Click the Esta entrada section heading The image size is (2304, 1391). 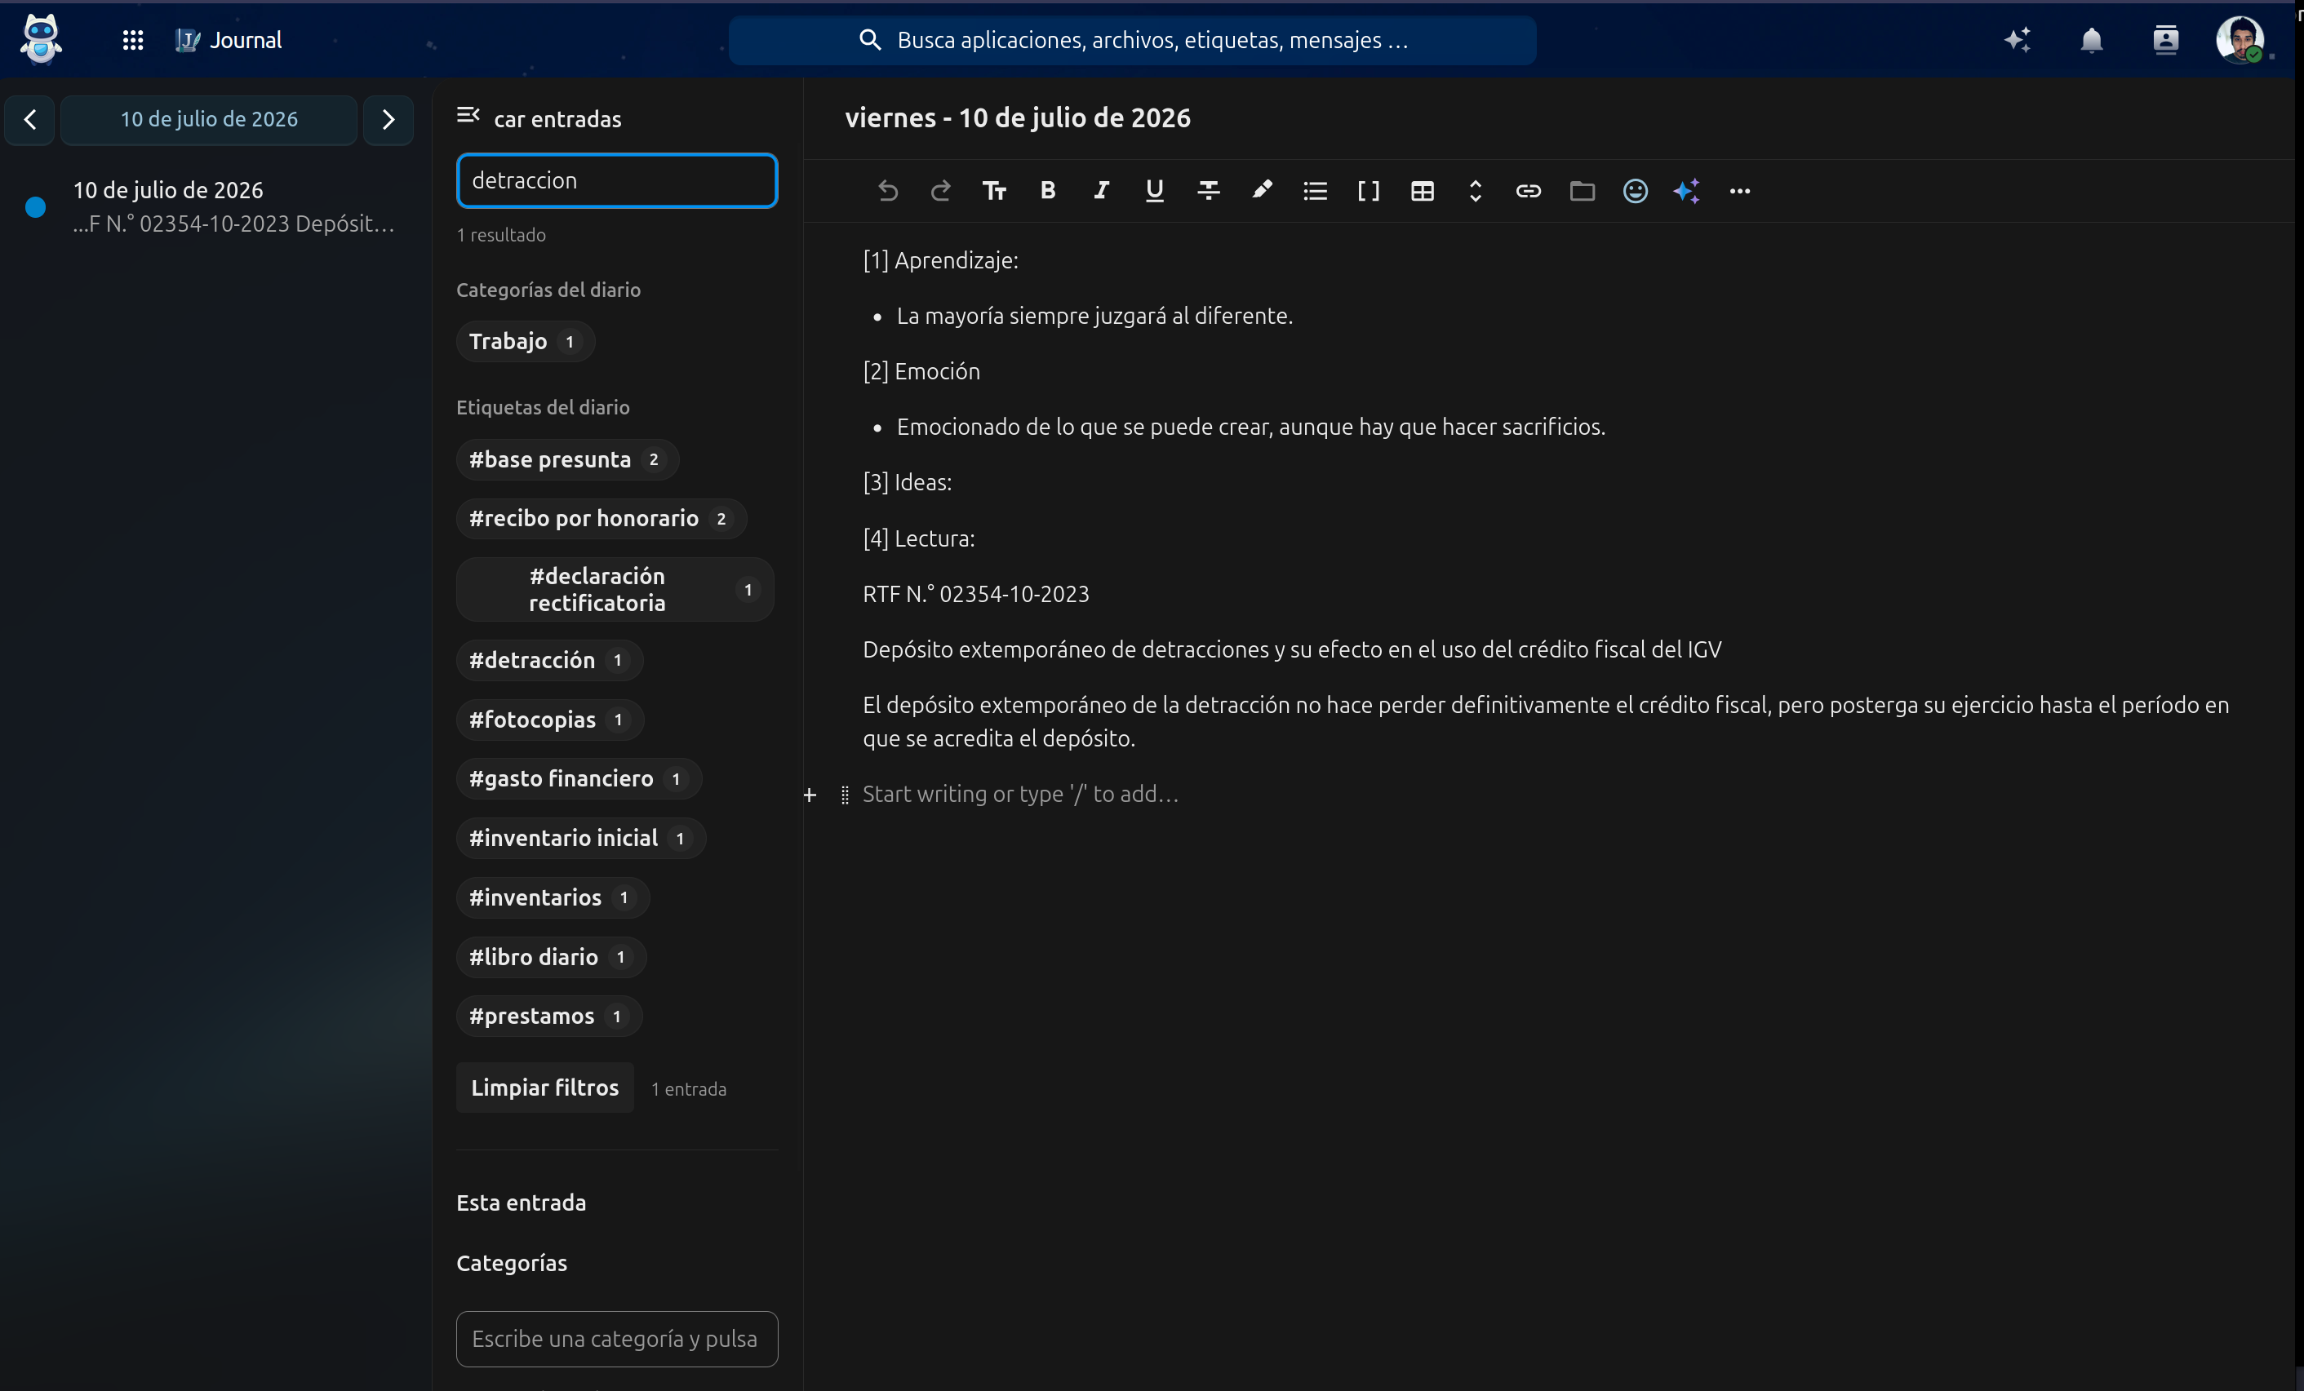tap(522, 1203)
